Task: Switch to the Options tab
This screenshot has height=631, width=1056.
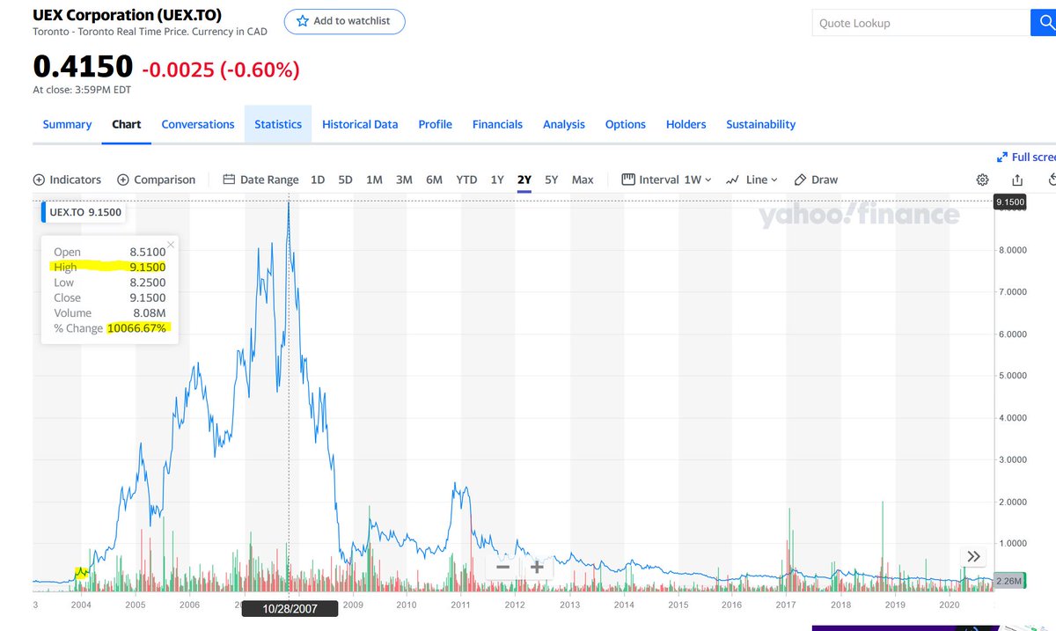Action: pyautogui.click(x=626, y=124)
